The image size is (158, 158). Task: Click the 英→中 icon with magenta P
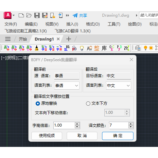pyautogui.click(x=14, y=48)
